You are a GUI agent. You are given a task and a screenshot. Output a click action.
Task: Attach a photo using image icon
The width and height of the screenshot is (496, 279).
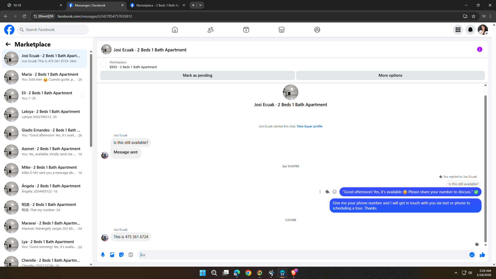pos(112,255)
